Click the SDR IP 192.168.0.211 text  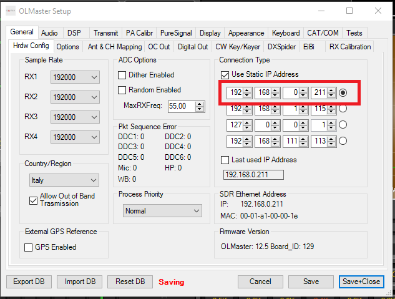(x=261, y=204)
